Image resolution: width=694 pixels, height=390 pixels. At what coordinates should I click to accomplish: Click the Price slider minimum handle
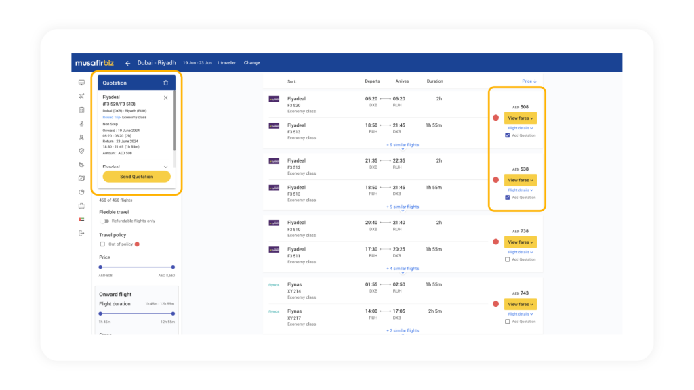(x=100, y=267)
